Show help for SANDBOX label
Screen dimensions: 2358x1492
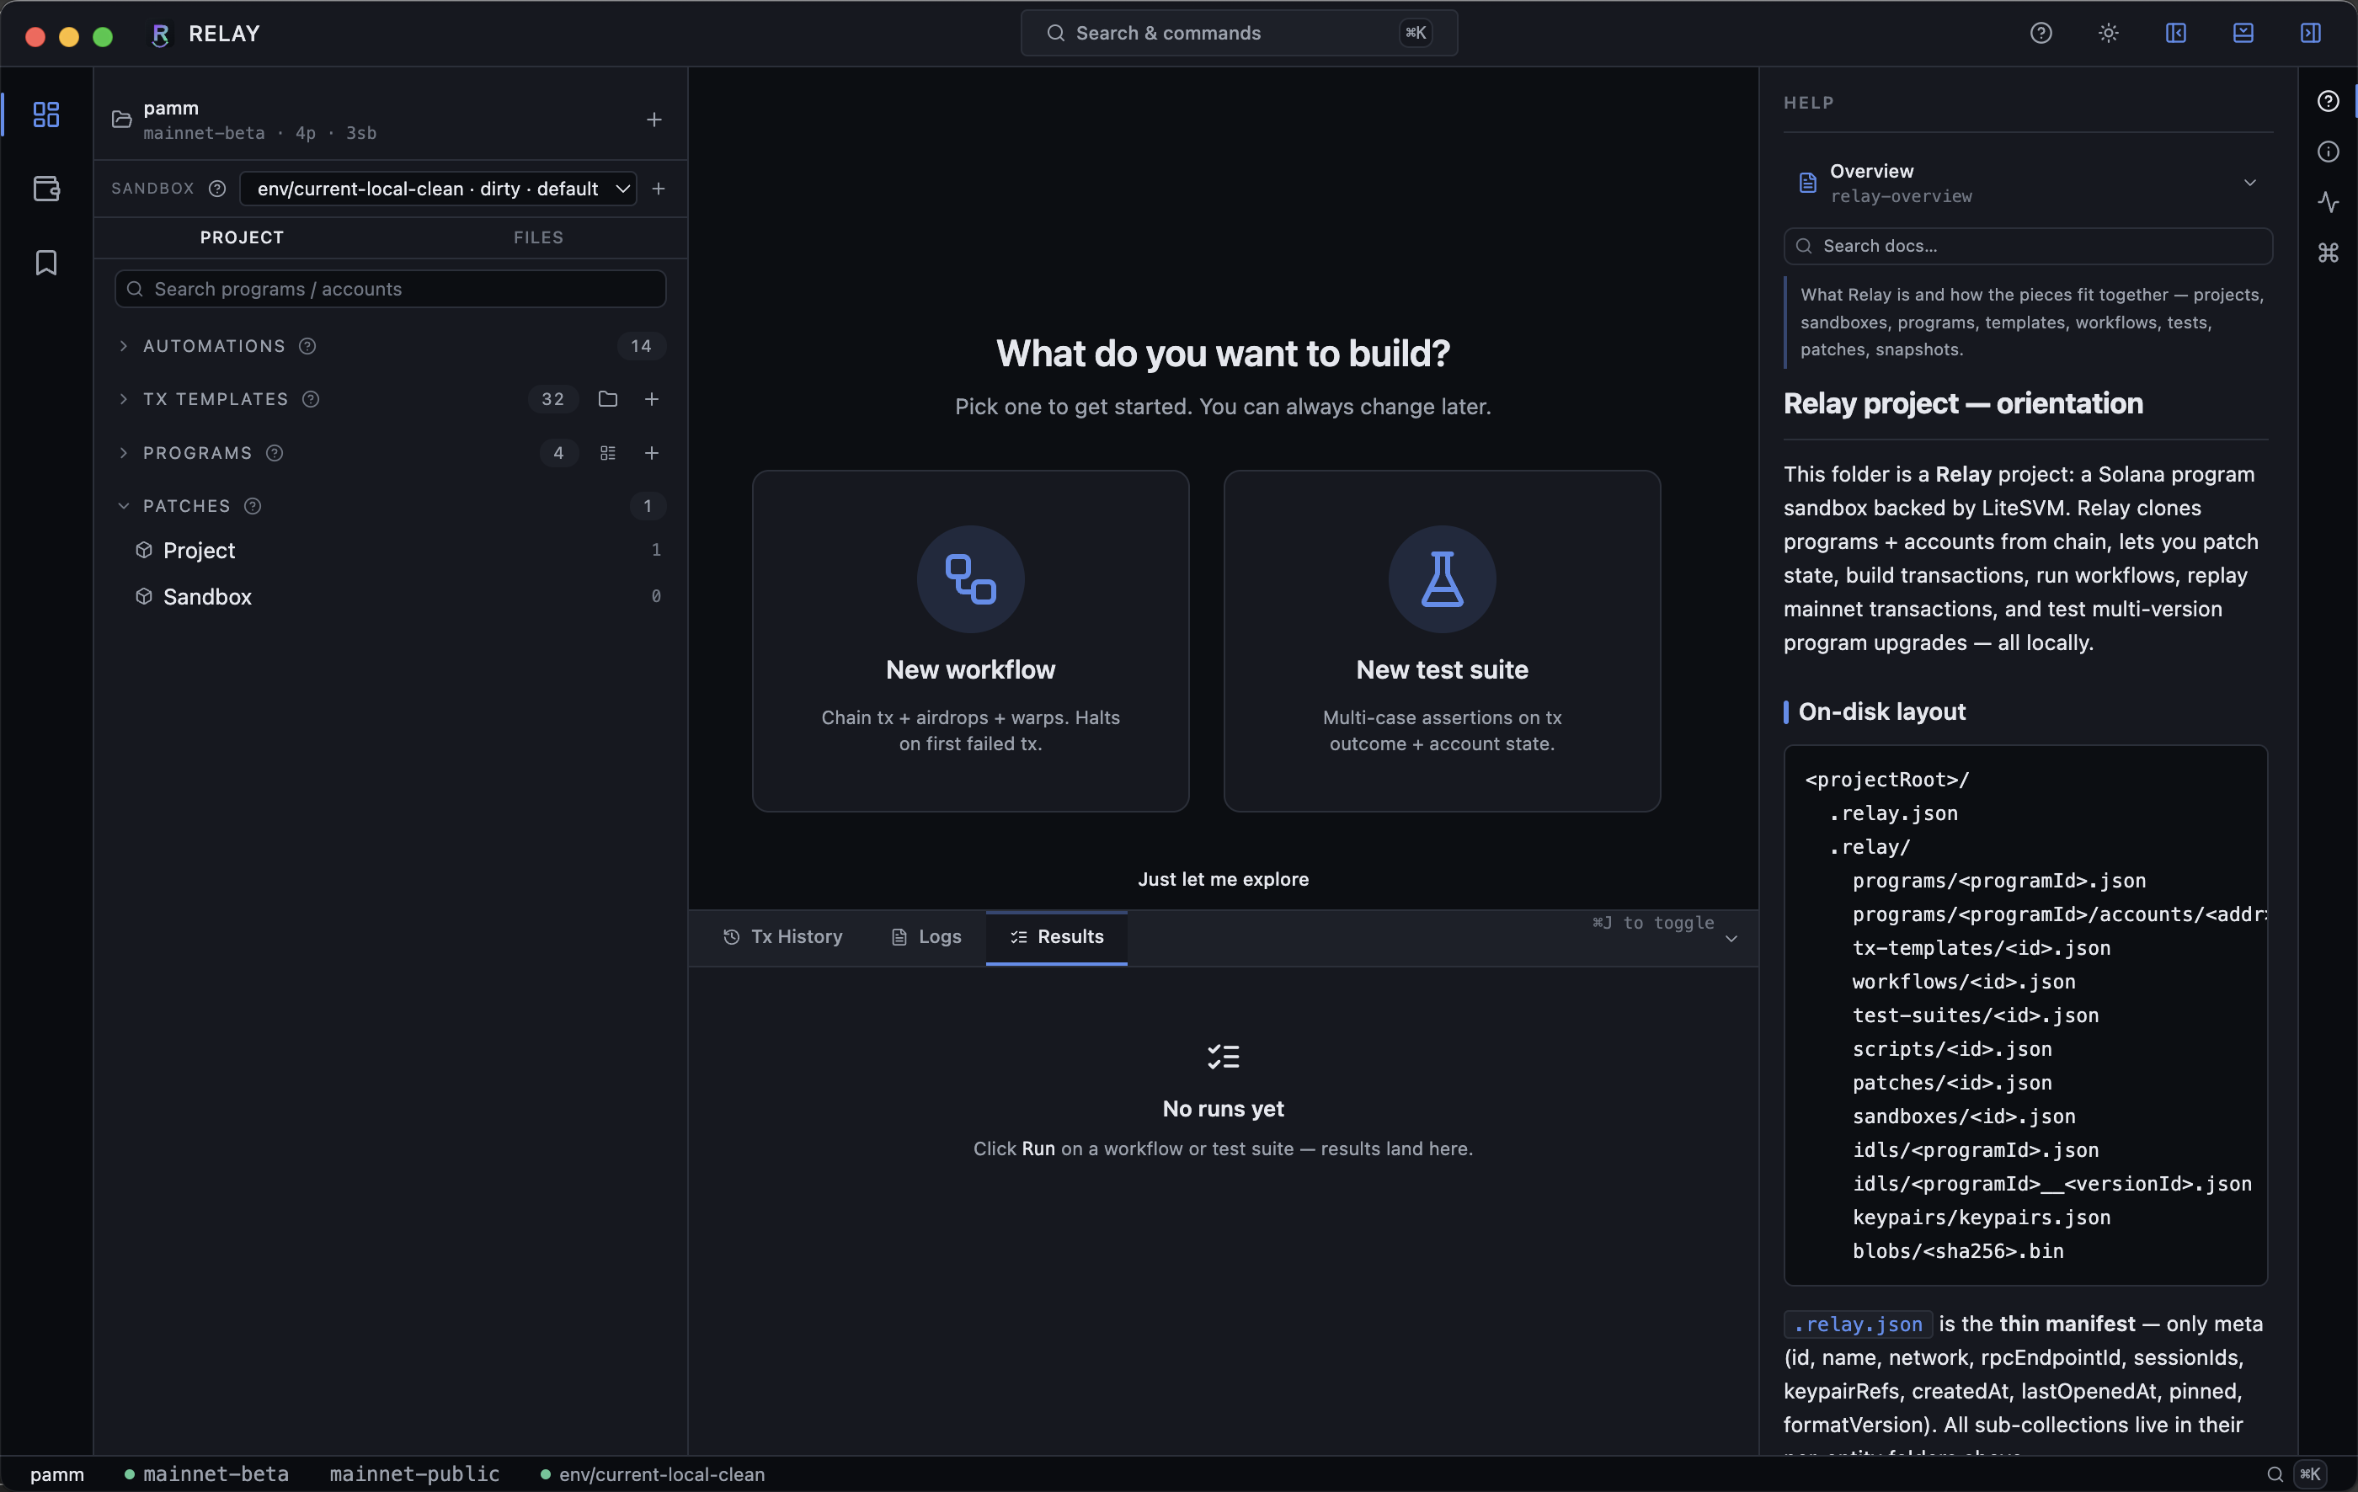[217, 188]
